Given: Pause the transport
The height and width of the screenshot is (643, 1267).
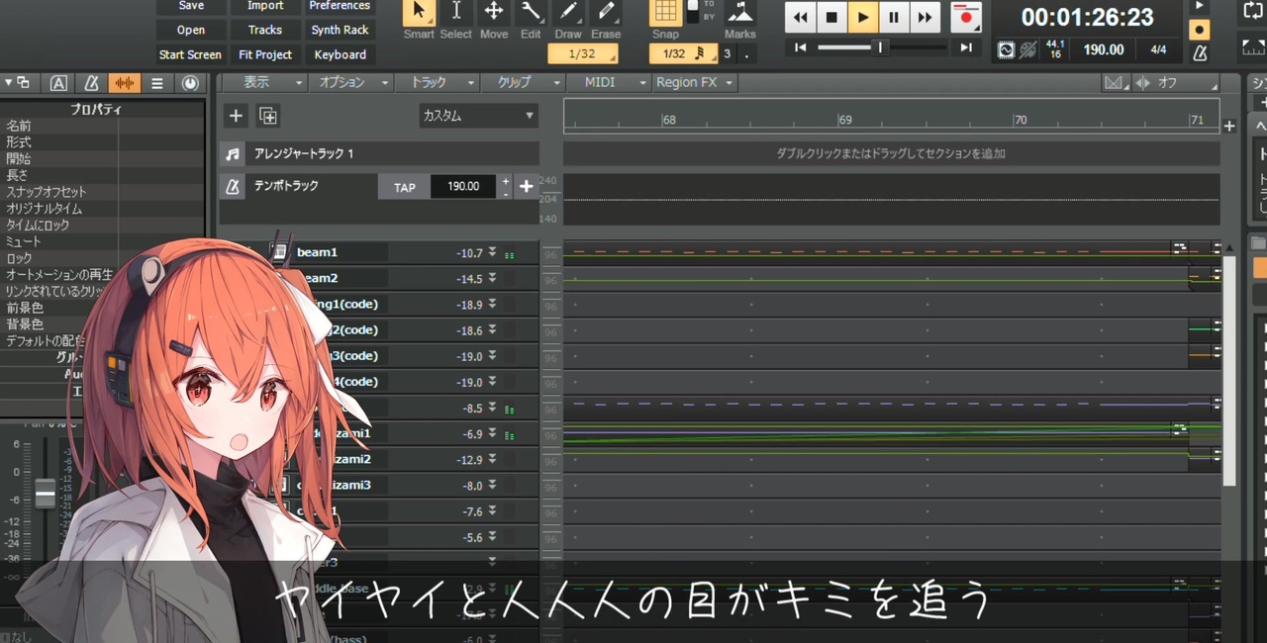Looking at the screenshot, I should point(894,17).
